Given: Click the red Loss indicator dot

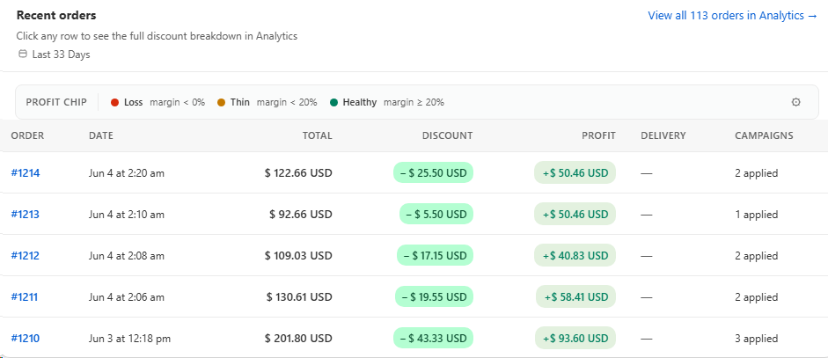Looking at the screenshot, I should 114,102.
